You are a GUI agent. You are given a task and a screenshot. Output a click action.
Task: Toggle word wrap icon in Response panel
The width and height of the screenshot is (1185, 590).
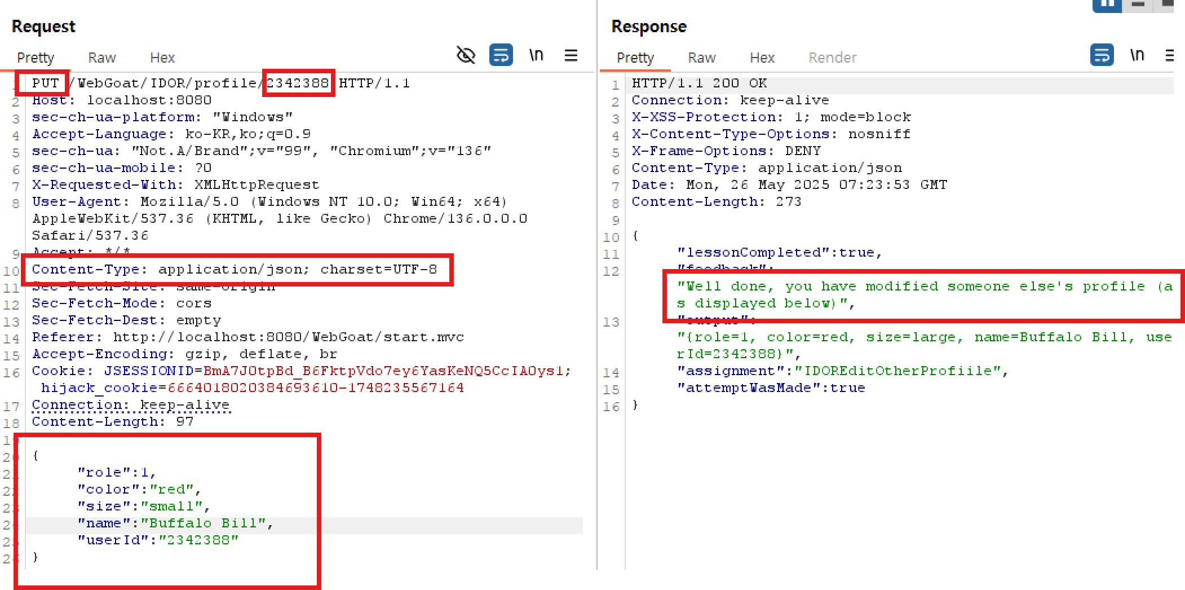(x=1102, y=55)
